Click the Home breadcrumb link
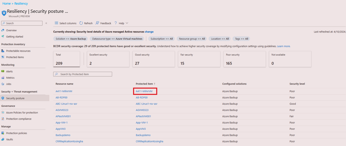Viewport: 346px width, 146px height. [6, 3]
